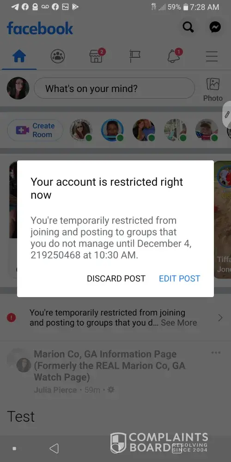Open the post's three-dot options menu

[x=216, y=353]
